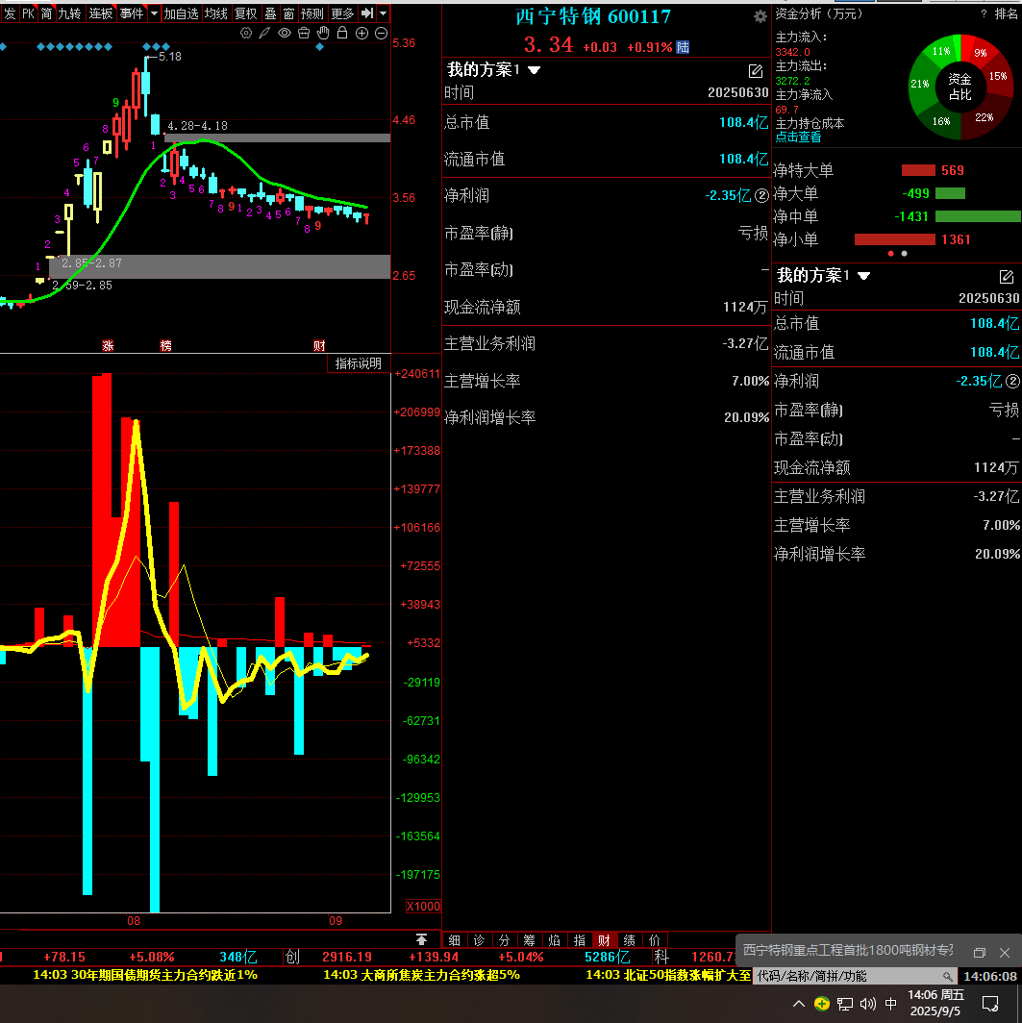This screenshot has width=1022, height=1023.
Task: Open the 事件 events menu
Action: [x=132, y=13]
